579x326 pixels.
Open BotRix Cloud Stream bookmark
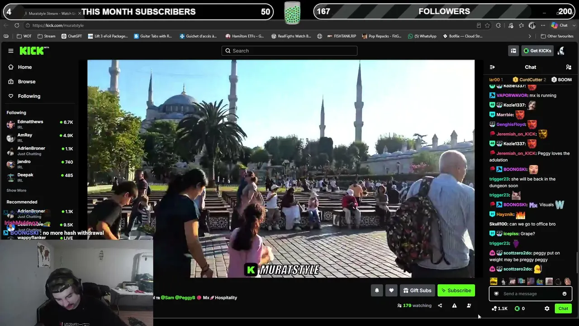coord(462,36)
